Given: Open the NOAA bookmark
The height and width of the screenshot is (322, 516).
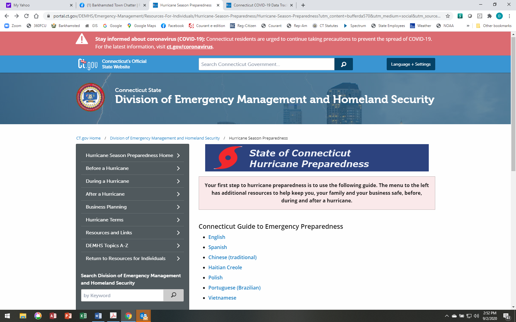Looking at the screenshot, I should 445,26.
